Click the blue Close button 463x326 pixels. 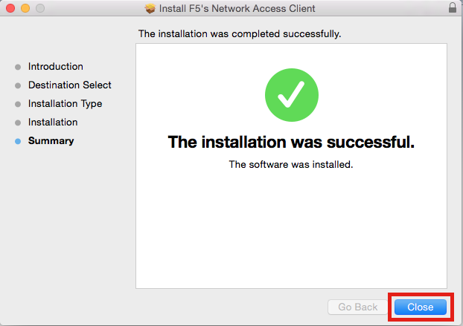click(420, 307)
